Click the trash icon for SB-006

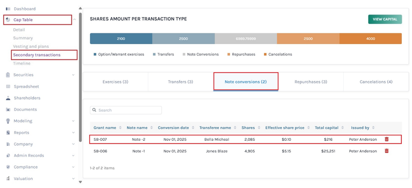[387, 151]
